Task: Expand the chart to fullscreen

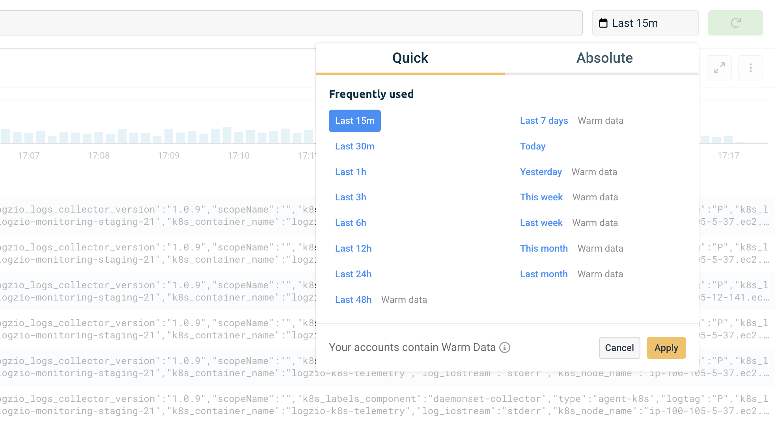Action: coord(719,68)
